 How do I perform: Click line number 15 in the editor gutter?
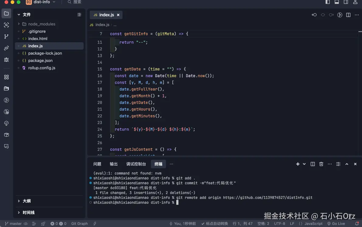click(99, 69)
